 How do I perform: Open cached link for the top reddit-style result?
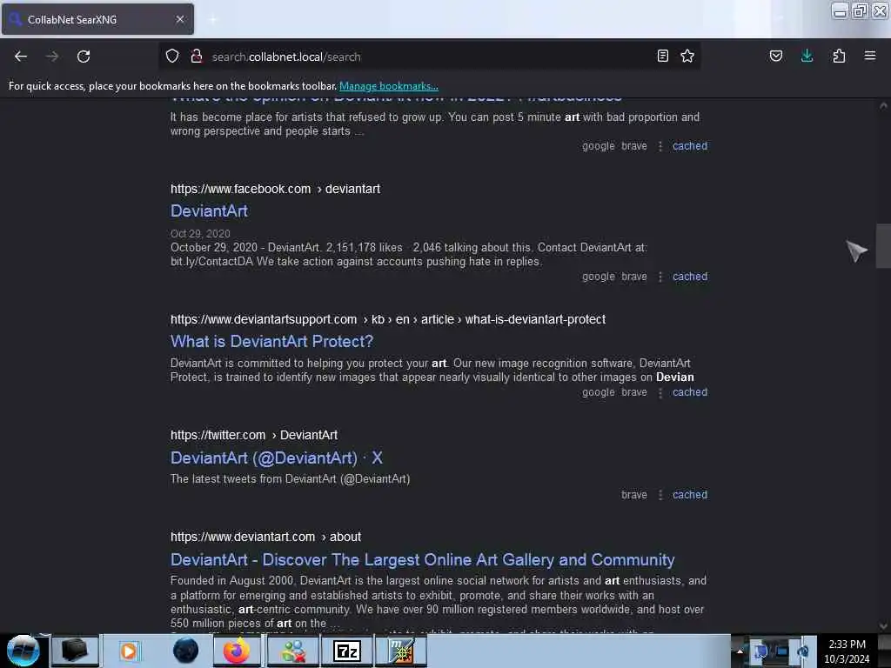[690, 146]
